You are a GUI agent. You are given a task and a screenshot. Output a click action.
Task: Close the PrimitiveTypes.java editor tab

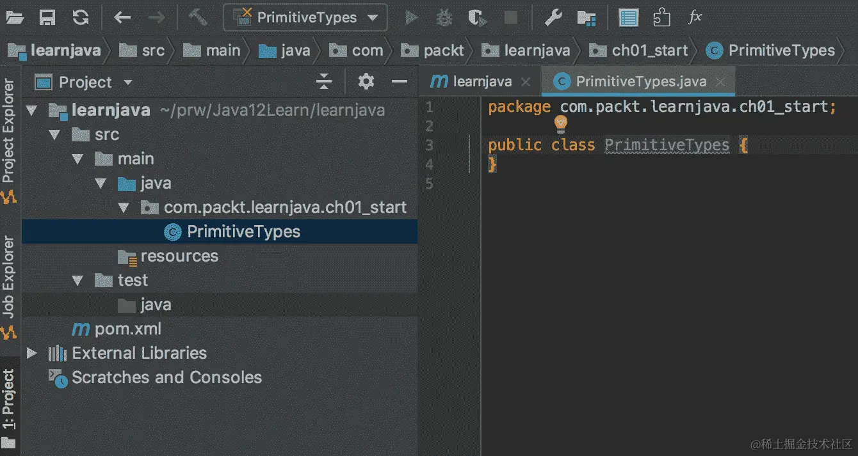720,82
